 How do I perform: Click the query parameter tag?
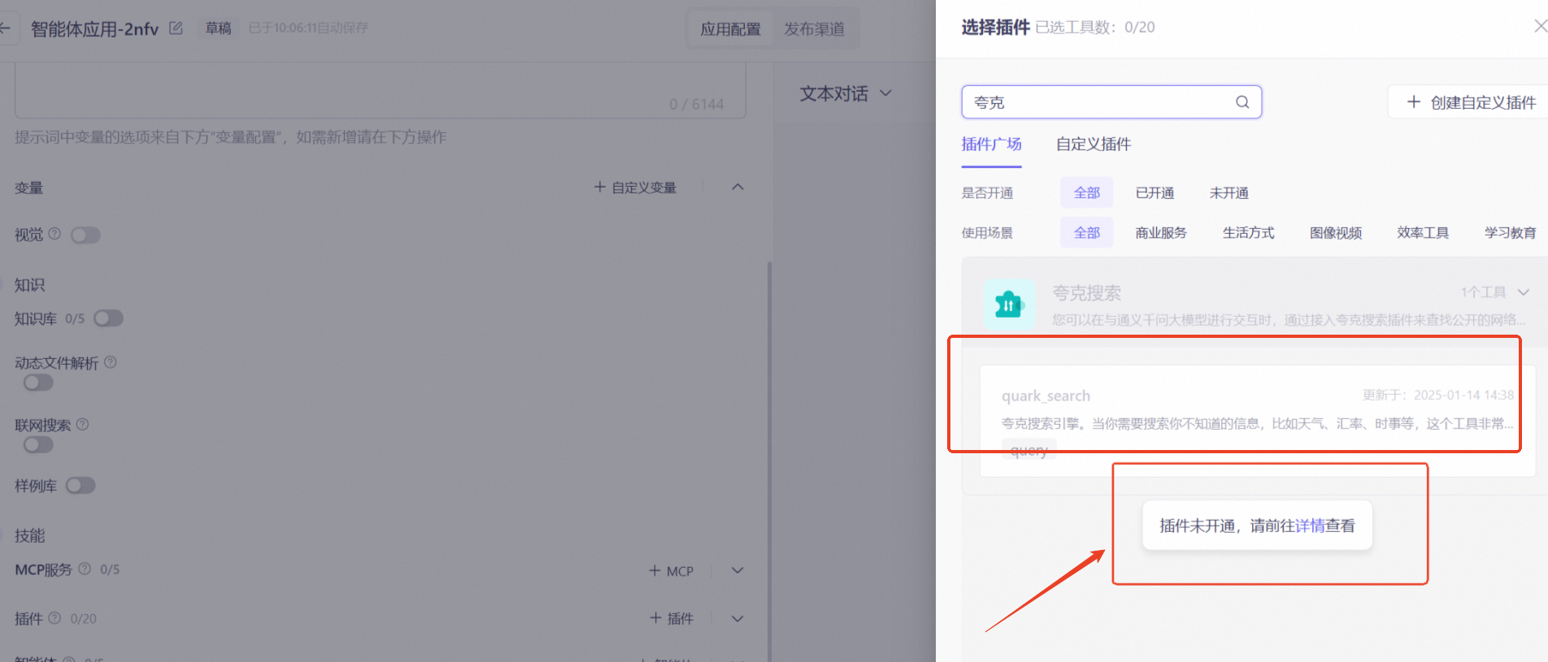click(1029, 451)
